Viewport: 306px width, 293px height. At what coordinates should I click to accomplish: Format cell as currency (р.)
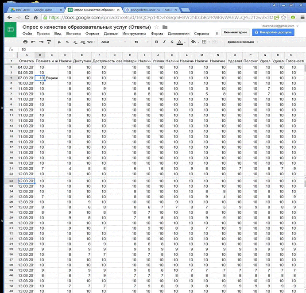[x=59, y=42]
